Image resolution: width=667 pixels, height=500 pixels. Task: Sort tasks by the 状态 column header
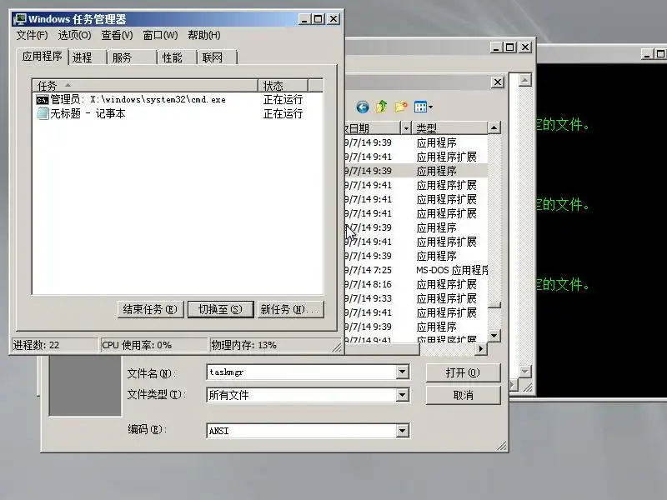point(283,86)
